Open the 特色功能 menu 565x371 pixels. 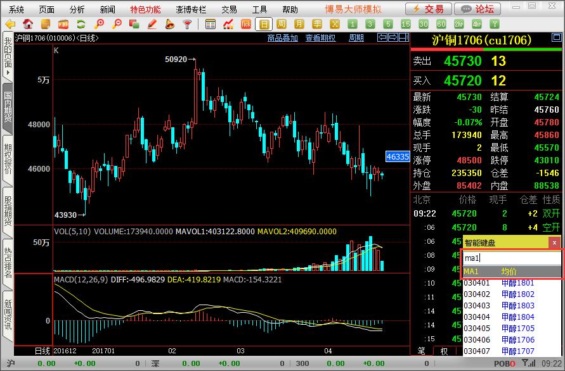pos(145,9)
